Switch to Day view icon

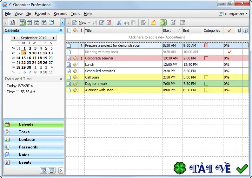click(22, 23)
